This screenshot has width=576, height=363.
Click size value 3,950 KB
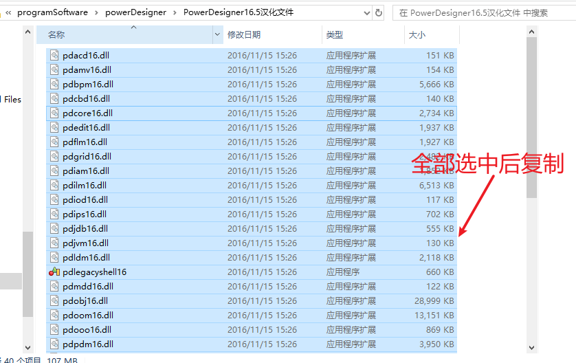point(436,344)
